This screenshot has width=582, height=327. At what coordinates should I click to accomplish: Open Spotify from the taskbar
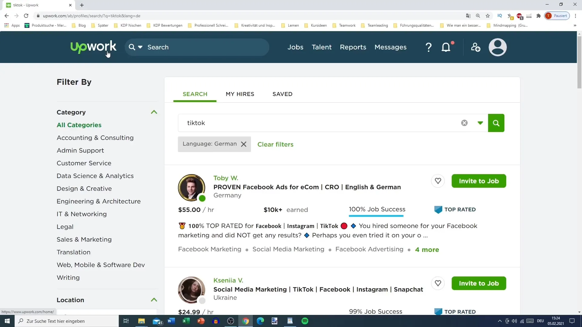click(305, 321)
